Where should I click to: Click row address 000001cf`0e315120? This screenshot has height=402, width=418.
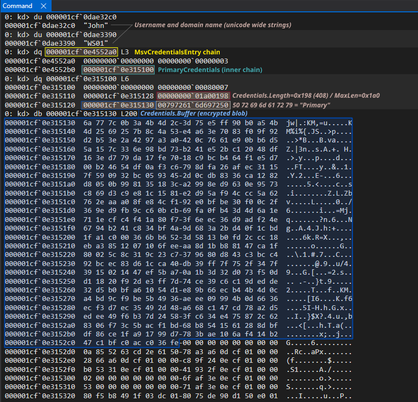(40, 105)
